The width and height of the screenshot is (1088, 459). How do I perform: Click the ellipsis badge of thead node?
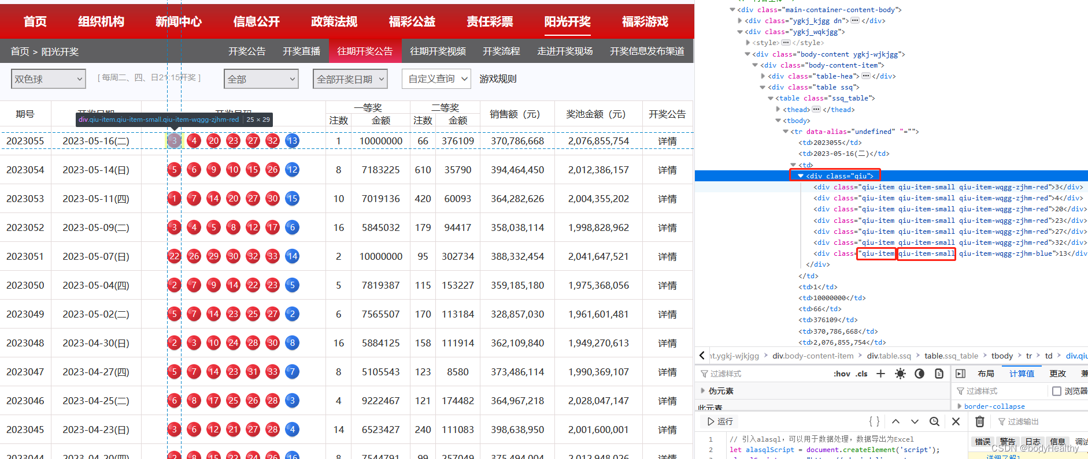(x=816, y=110)
